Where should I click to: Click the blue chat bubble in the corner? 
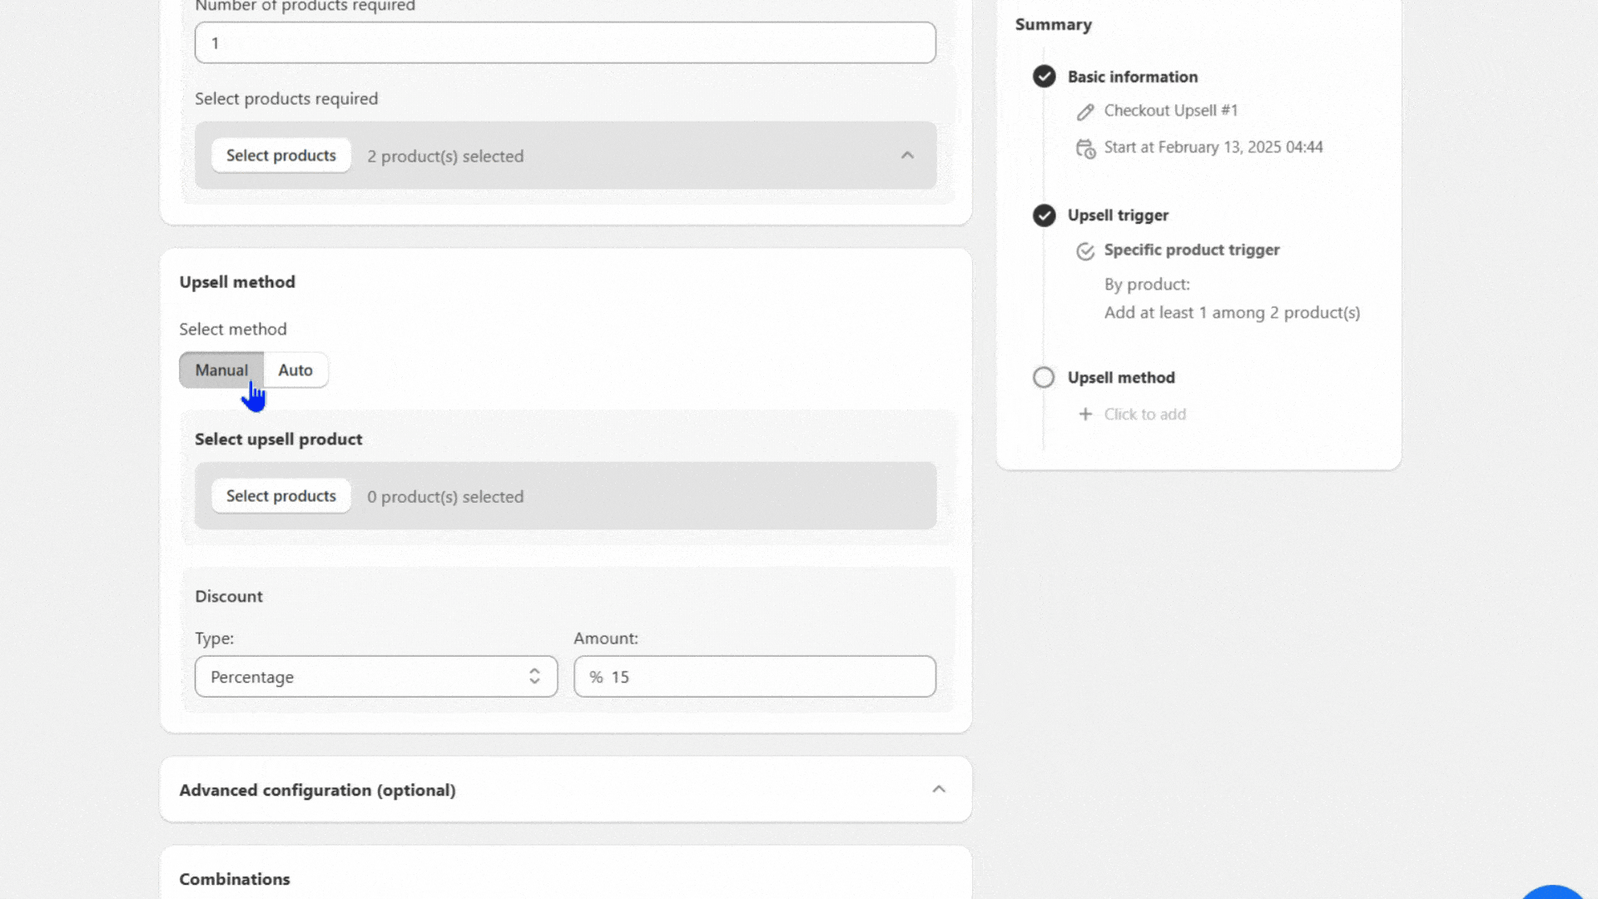1552,892
